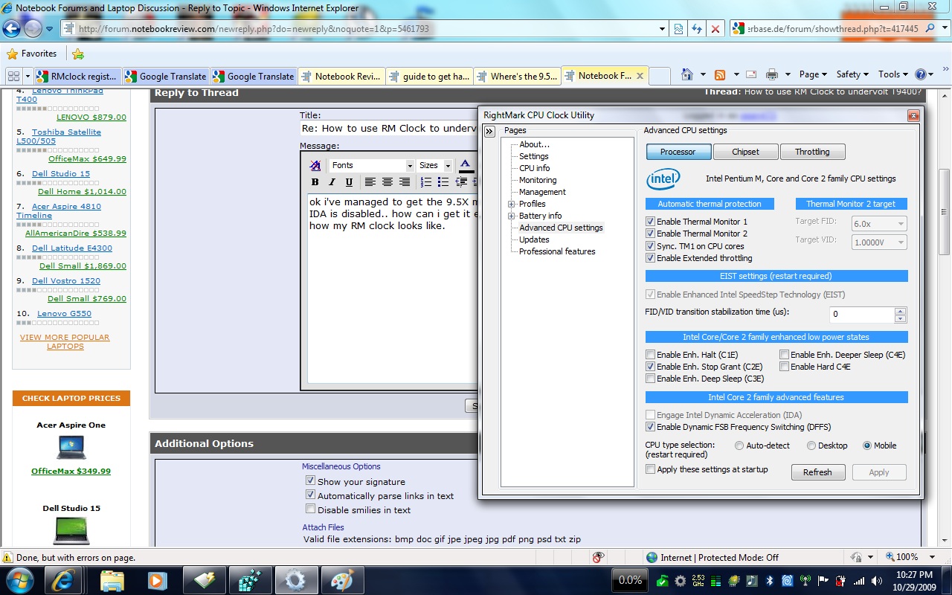This screenshot has width=952, height=595.
Task: Click the Remove Text Formatting icon in the editor
Action: (x=315, y=165)
